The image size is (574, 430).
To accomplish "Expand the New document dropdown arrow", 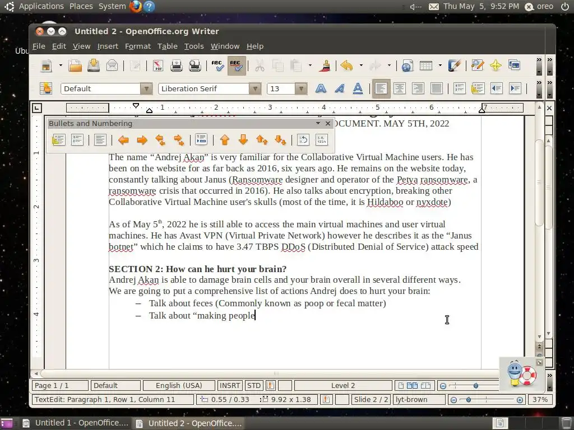I will 61,66.
